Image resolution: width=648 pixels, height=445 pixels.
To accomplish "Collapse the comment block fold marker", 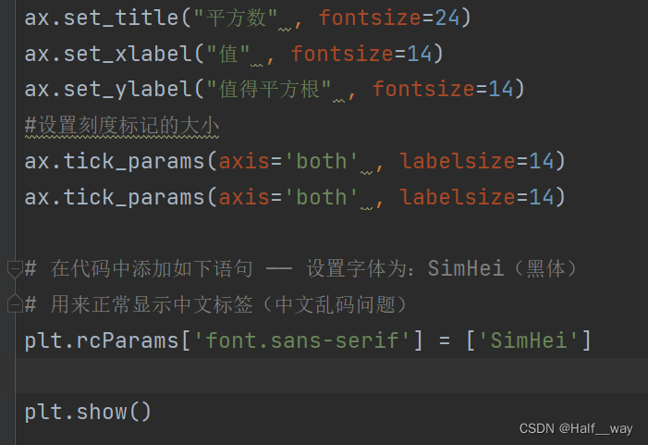I will point(15,269).
